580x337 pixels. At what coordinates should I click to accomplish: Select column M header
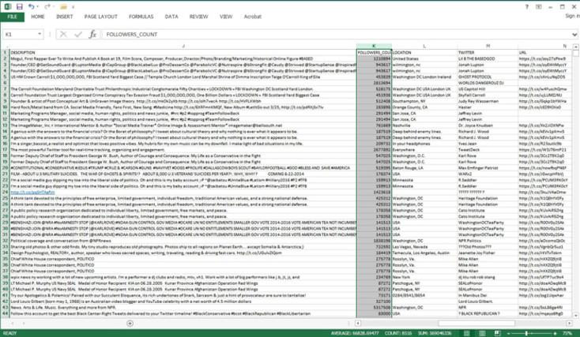click(x=488, y=47)
